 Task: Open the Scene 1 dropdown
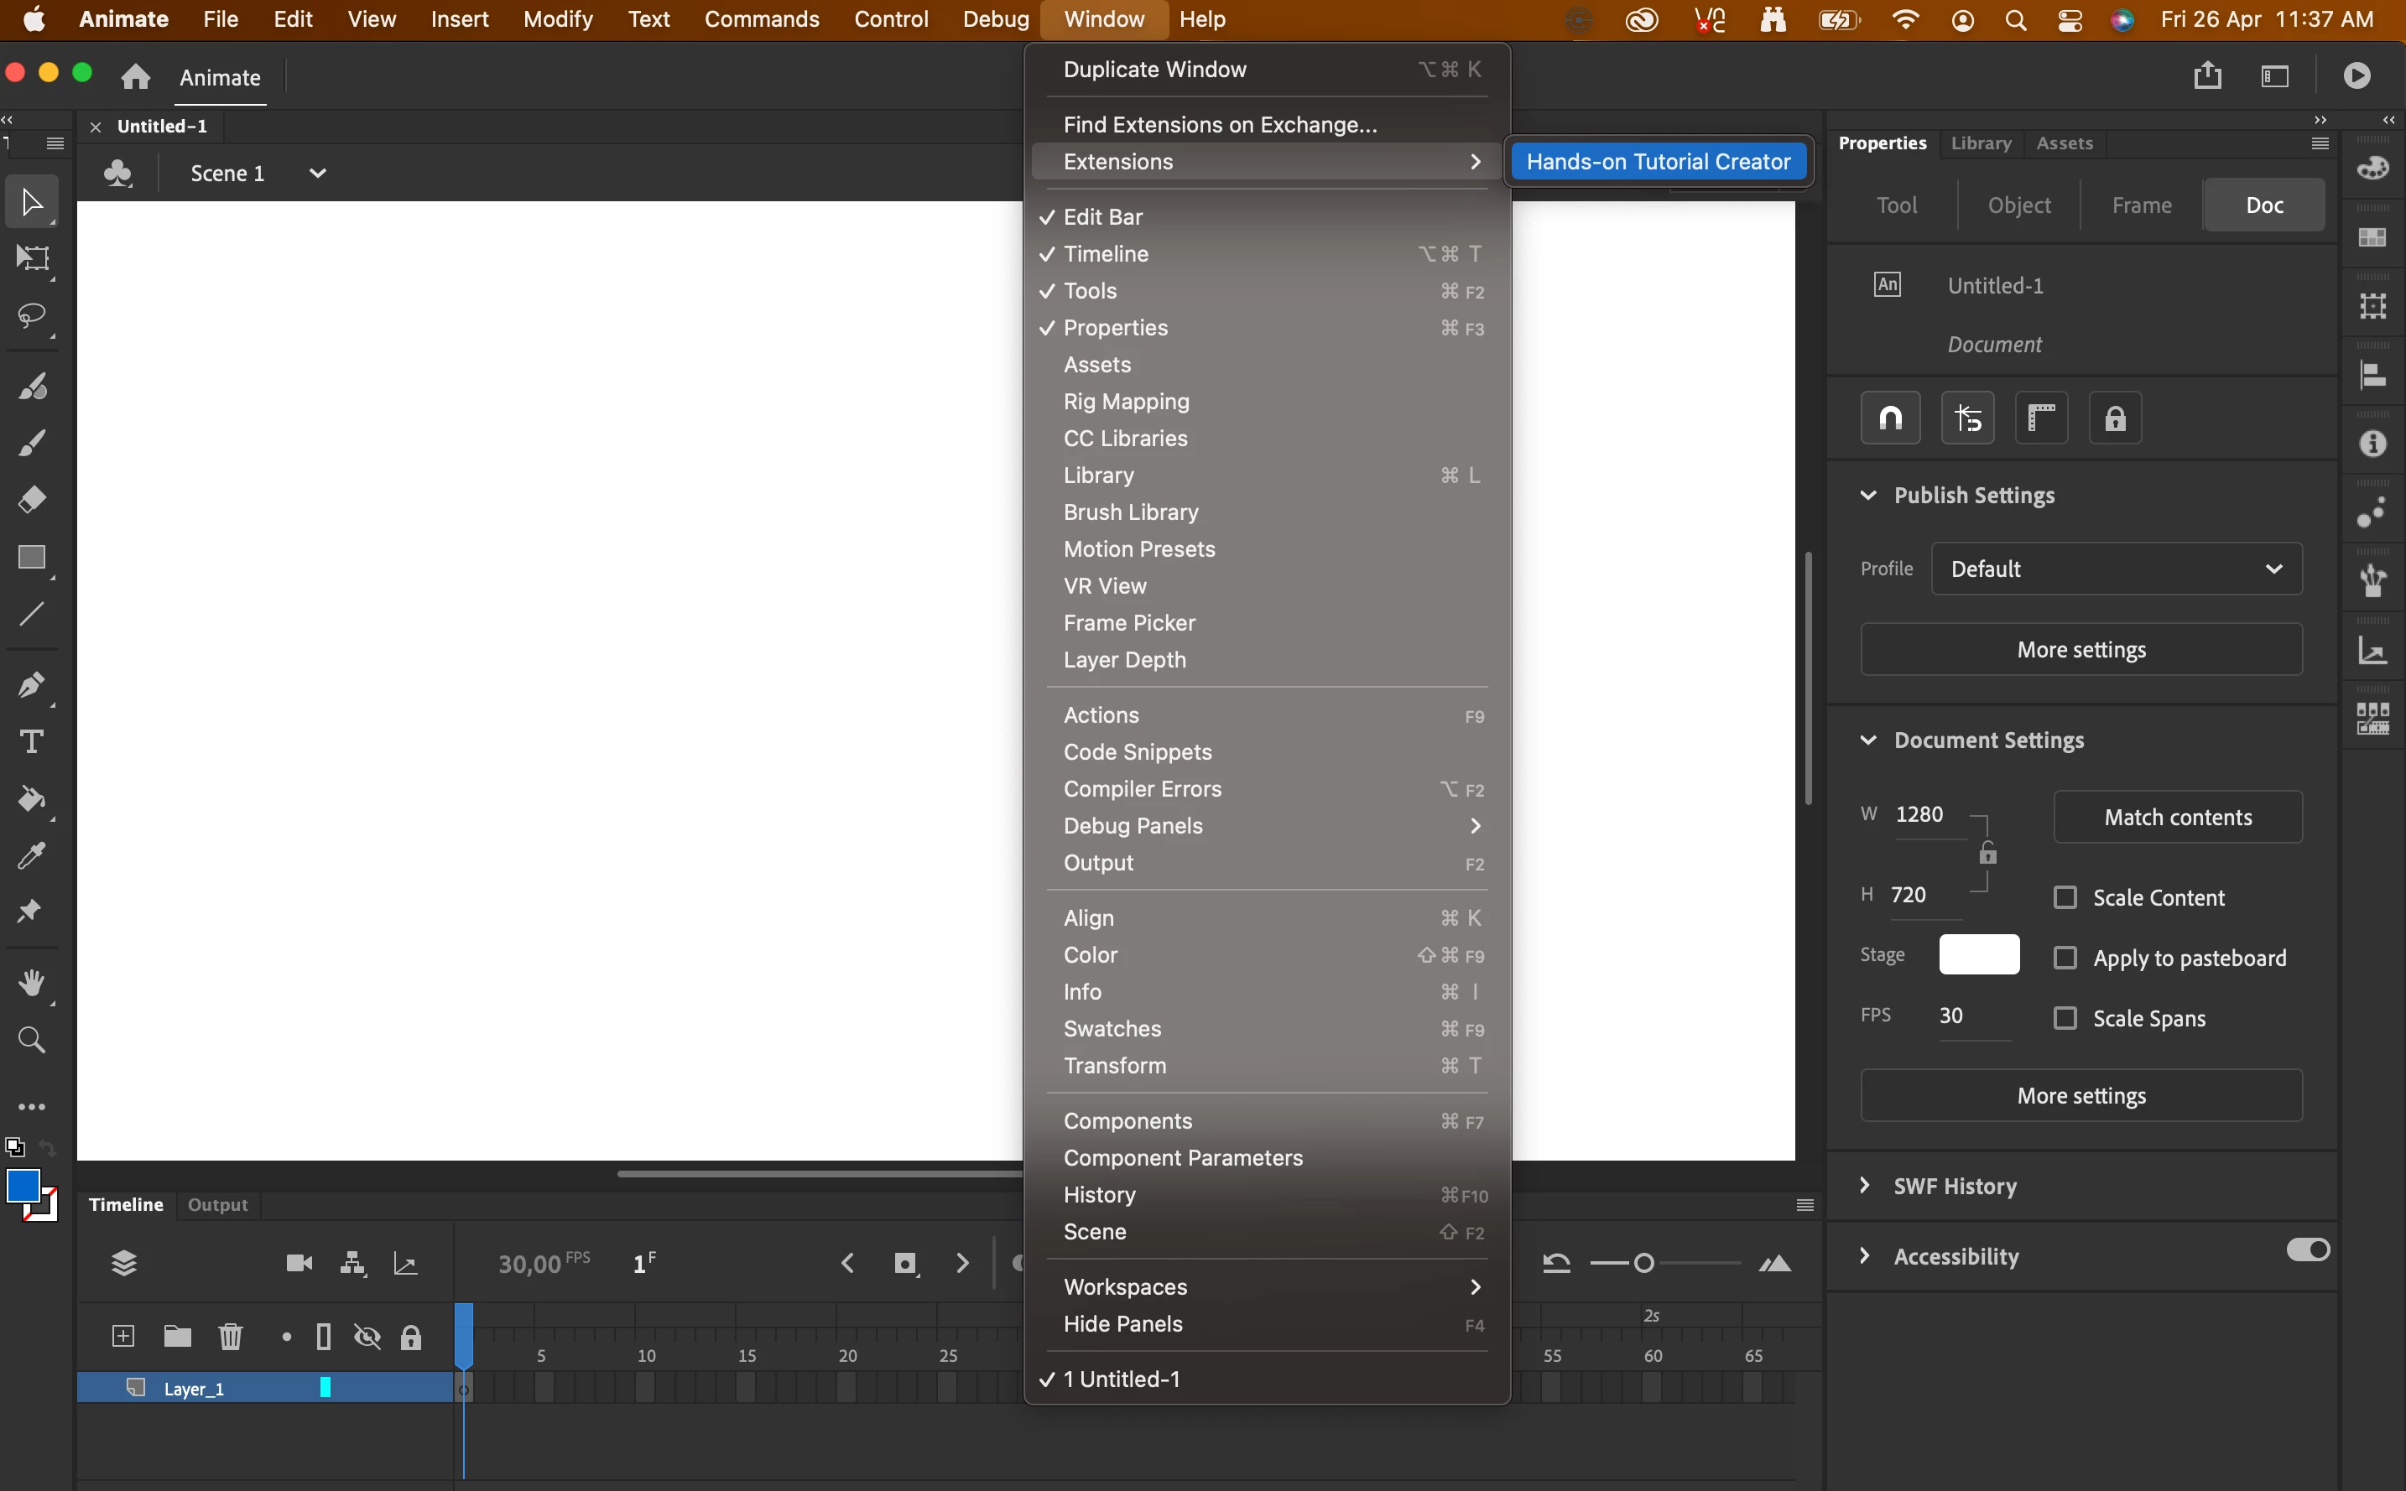[x=316, y=174]
